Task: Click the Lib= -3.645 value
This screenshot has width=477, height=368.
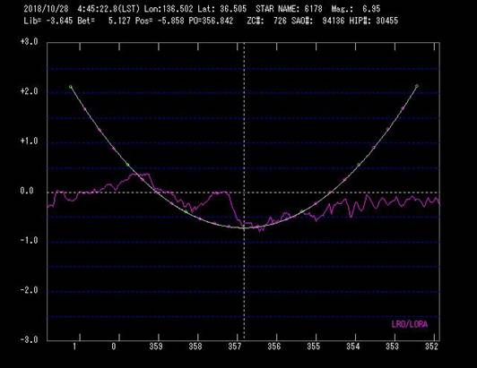Action: point(48,21)
